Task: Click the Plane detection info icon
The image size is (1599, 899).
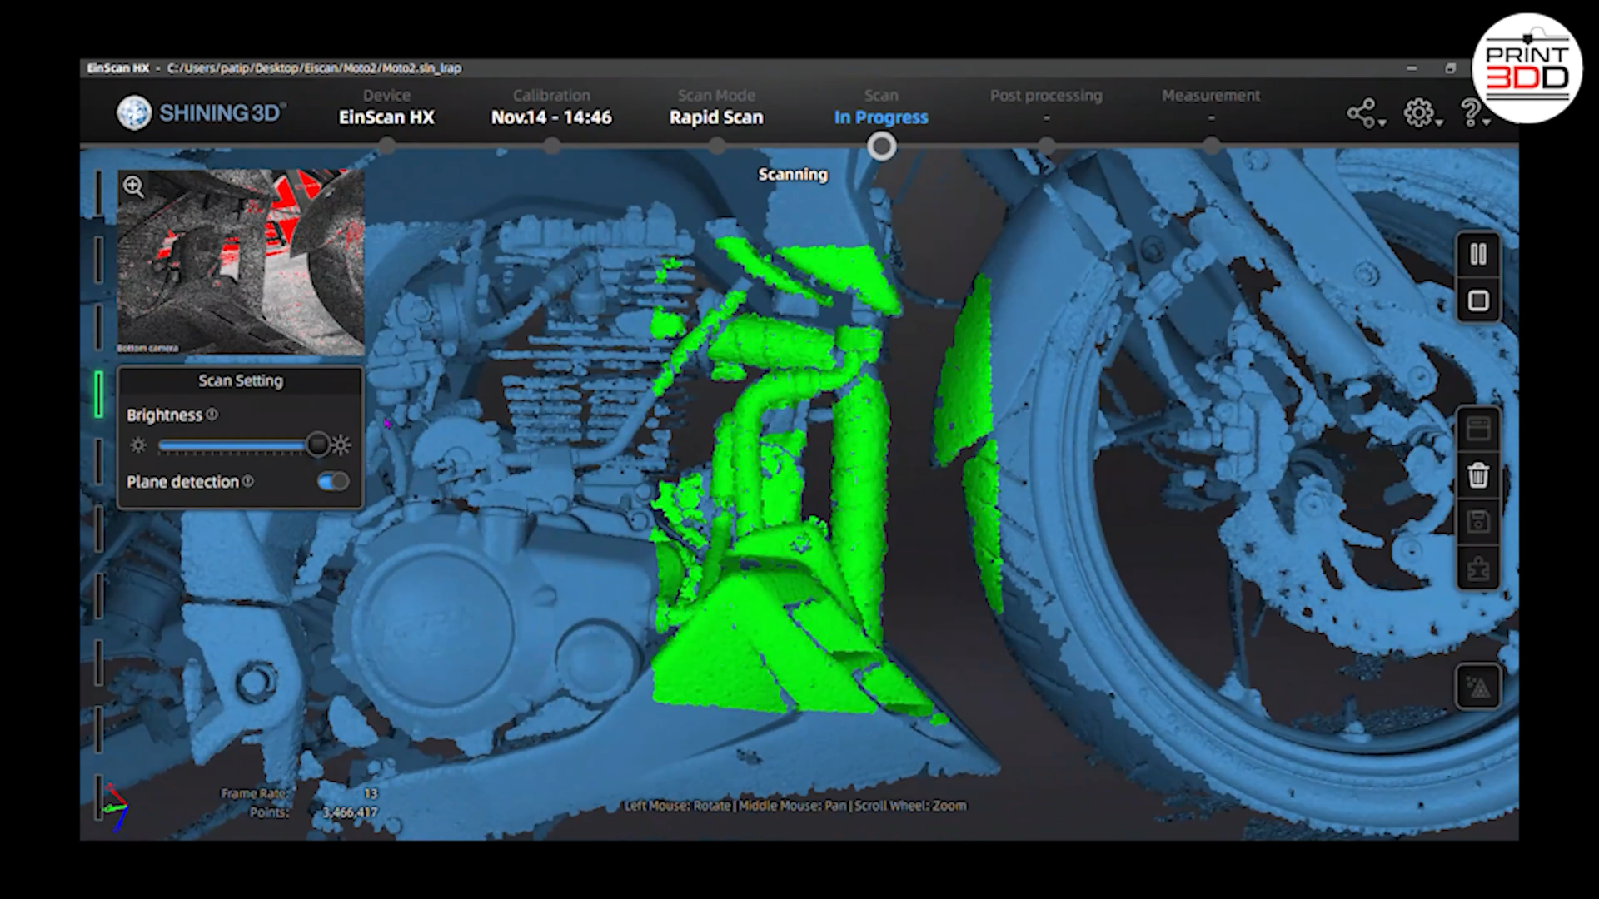Action: [x=248, y=482]
